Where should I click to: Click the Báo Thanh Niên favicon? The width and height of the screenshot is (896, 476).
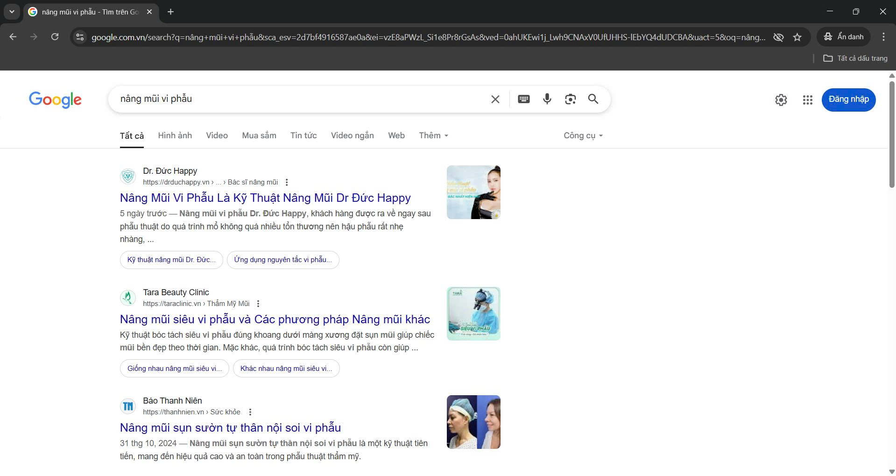point(128,406)
